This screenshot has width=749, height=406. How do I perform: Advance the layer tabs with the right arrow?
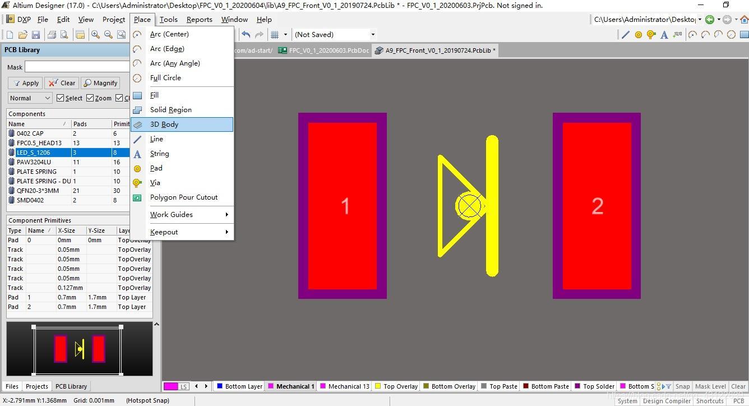(206, 386)
